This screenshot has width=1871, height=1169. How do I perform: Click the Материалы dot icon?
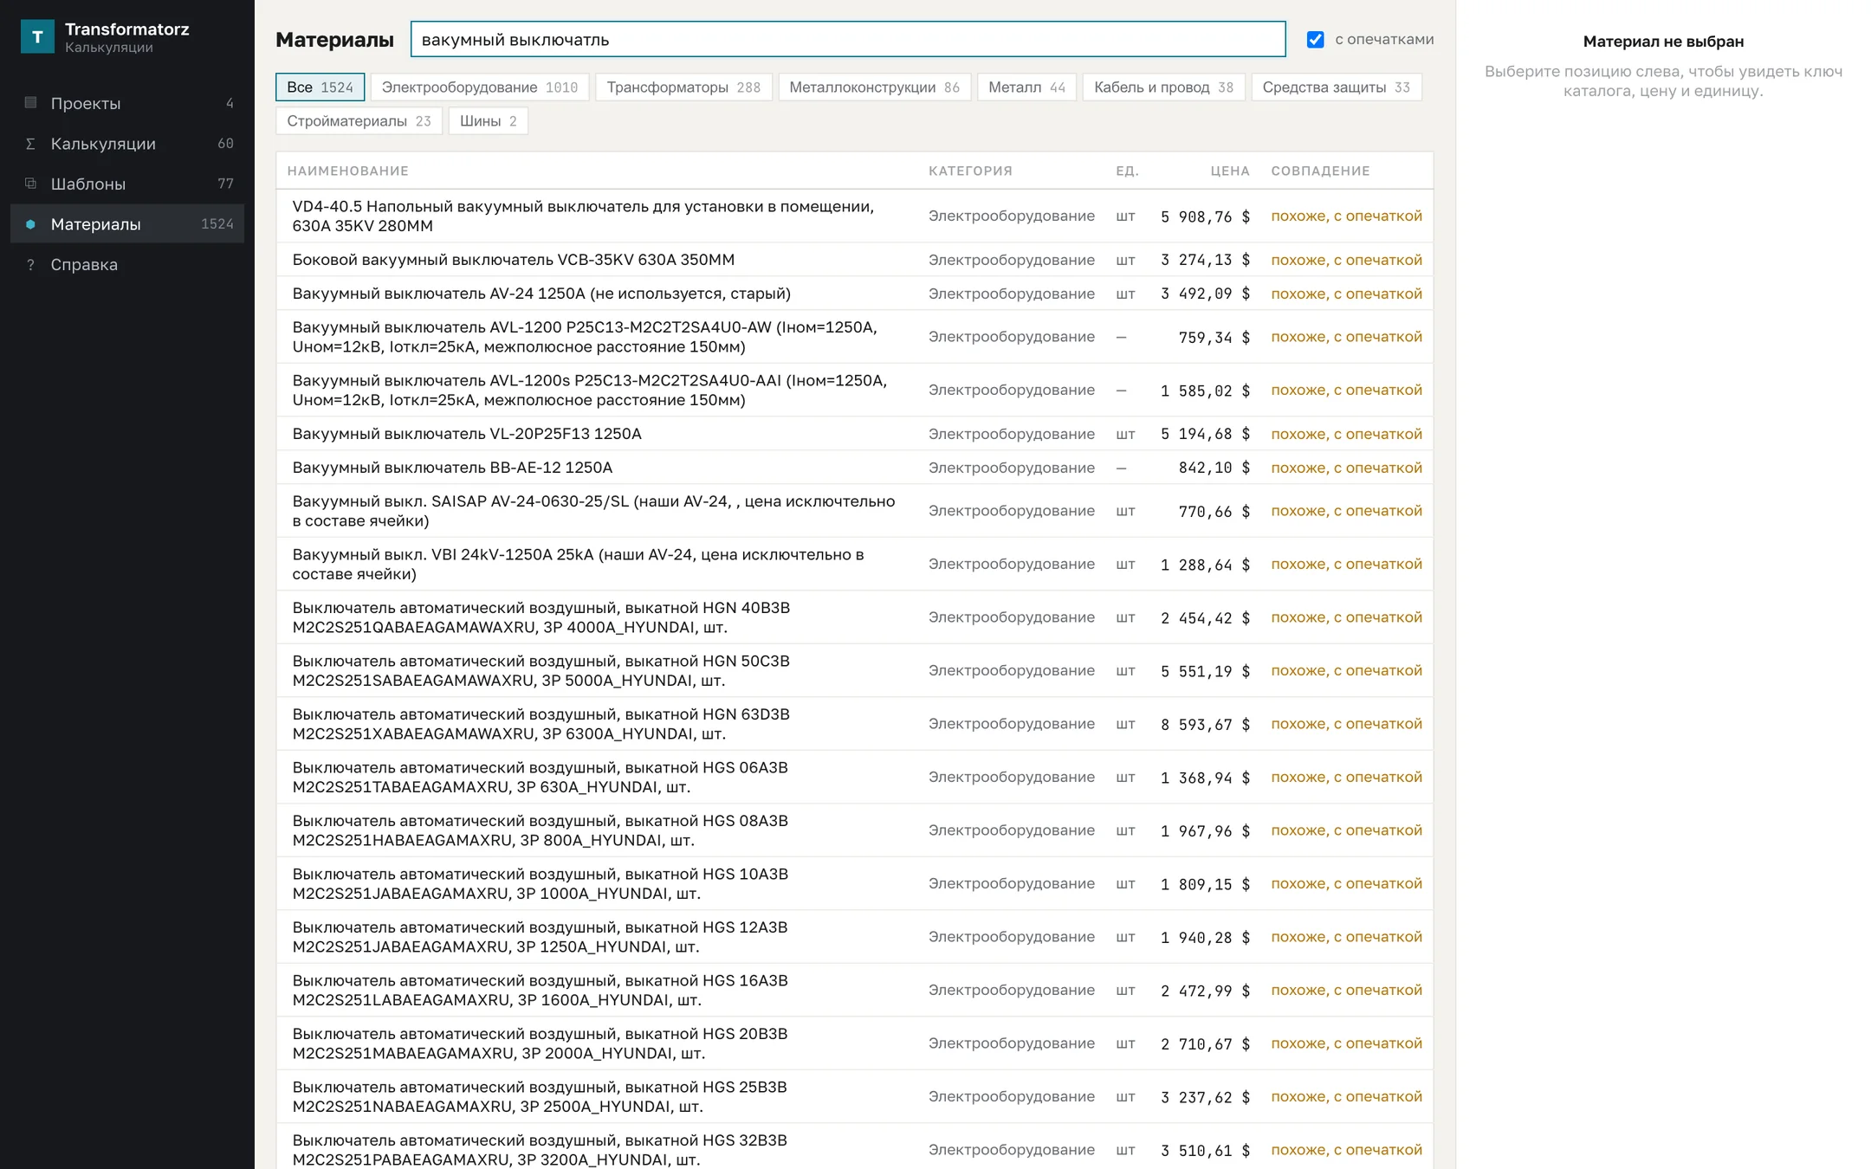tap(30, 224)
